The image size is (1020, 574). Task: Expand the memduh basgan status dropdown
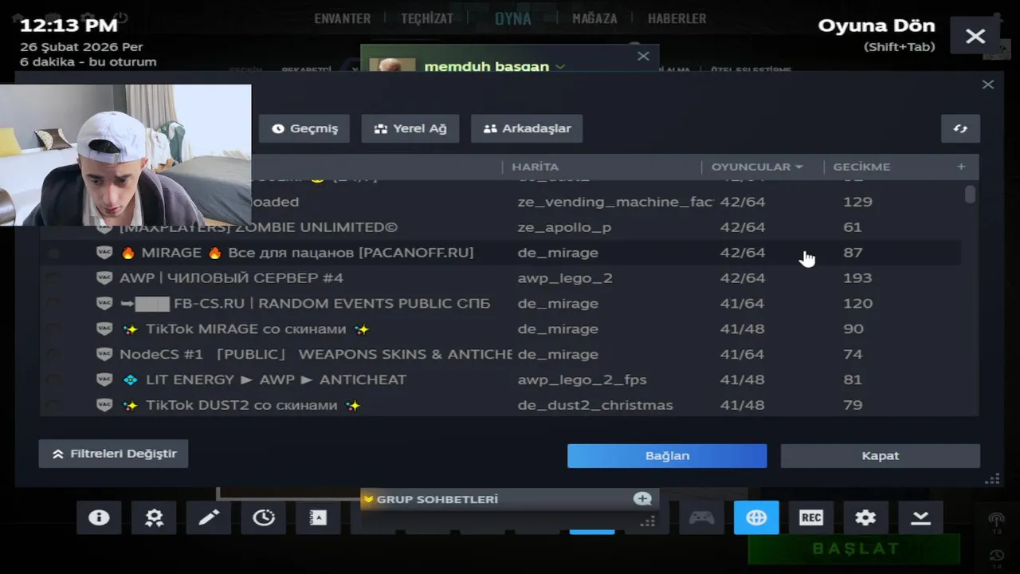[560, 67]
